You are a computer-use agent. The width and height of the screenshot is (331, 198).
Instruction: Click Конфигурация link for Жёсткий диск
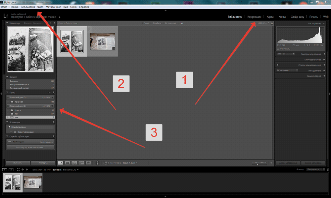(46, 142)
